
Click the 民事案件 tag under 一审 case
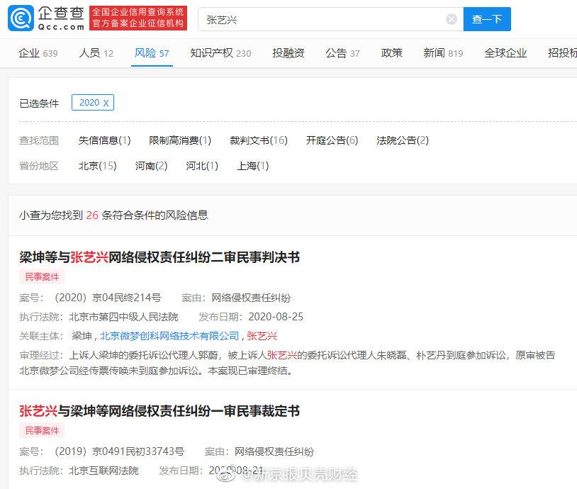click(42, 430)
